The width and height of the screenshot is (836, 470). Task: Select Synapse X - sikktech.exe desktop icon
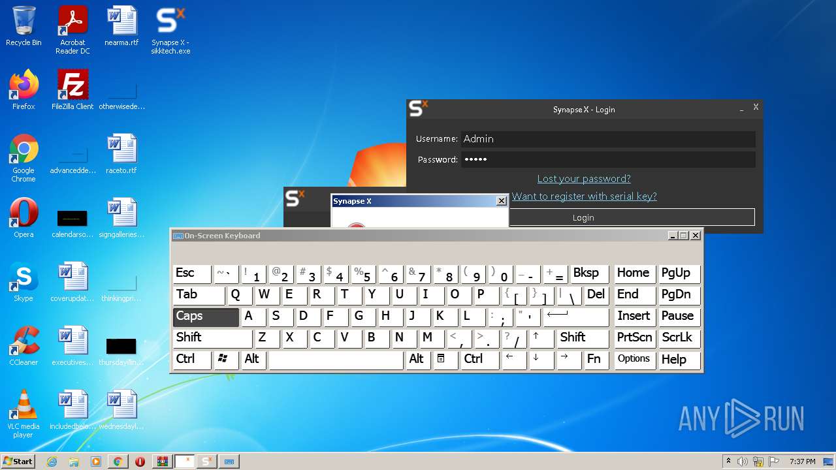coord(170,29)
